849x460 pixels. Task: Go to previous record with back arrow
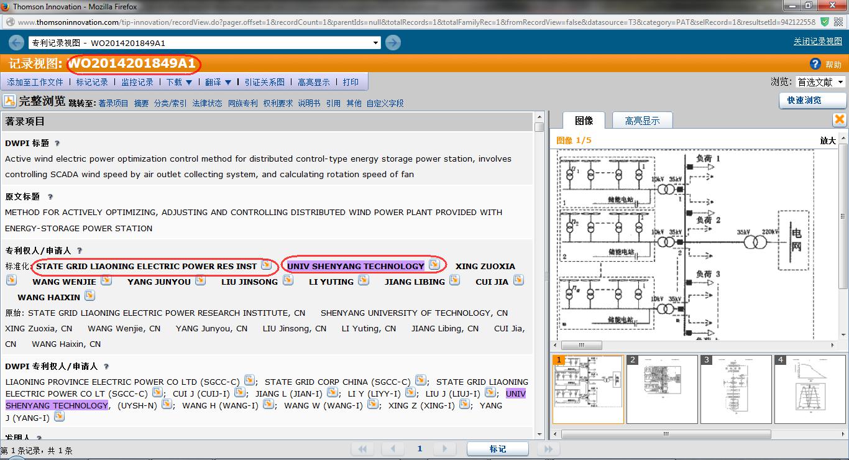pyautogui.click(x=16, y=43)
